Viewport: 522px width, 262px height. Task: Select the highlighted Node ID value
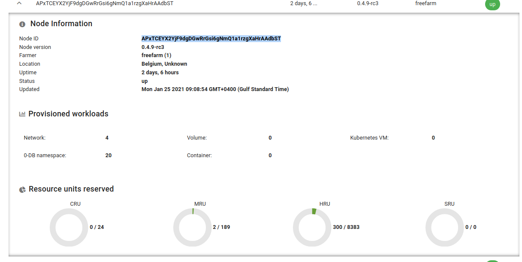coord(211,39)
